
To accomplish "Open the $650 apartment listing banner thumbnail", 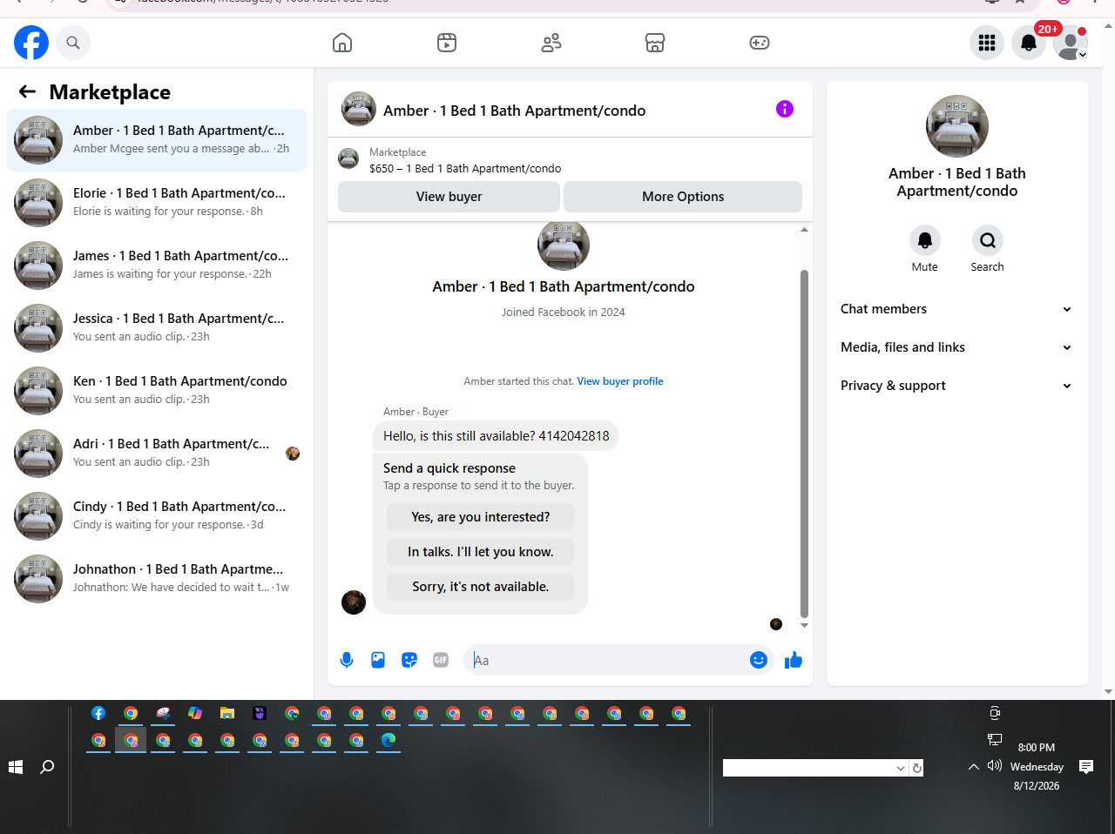I will [348, 158].
